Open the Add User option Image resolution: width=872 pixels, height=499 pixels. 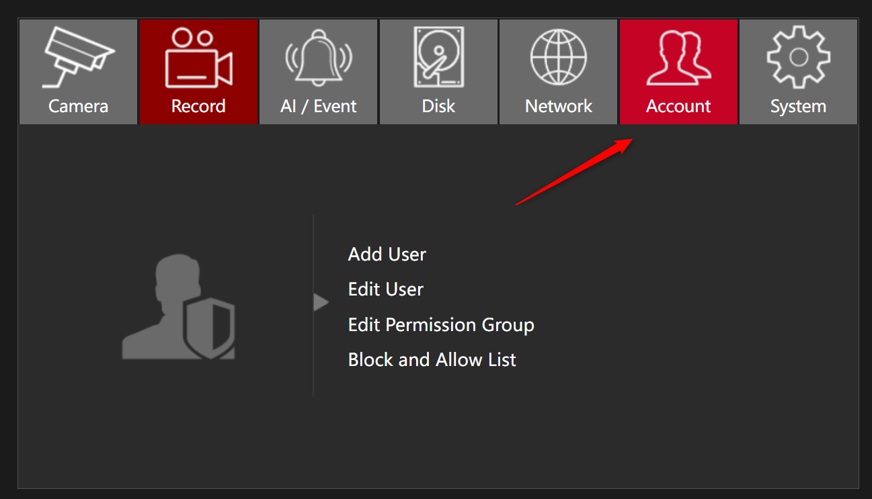387,255
